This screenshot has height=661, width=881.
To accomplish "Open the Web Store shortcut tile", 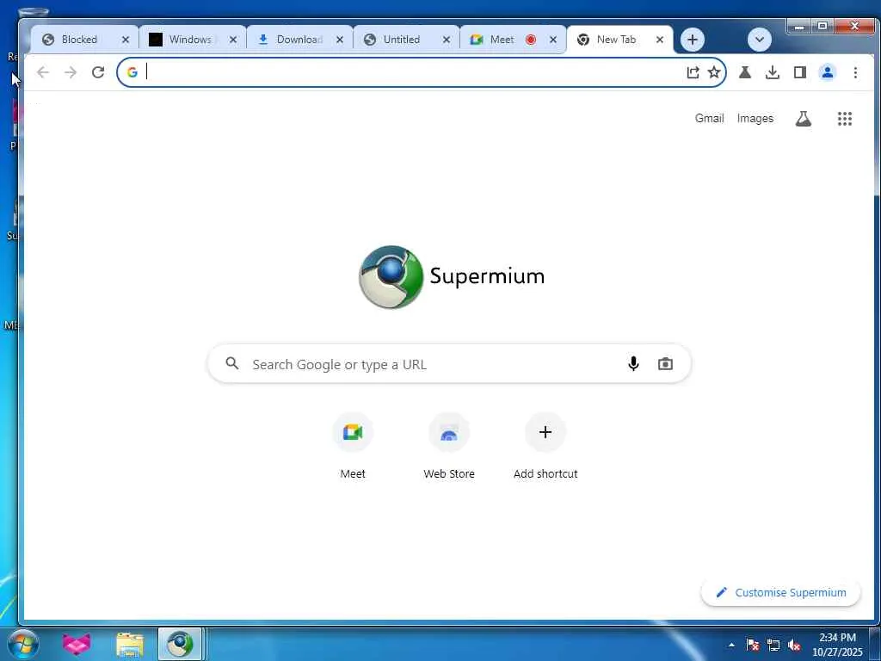I will tap(449, 446).
